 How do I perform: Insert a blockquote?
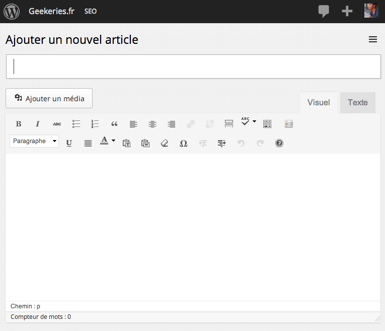pos(114,124)
